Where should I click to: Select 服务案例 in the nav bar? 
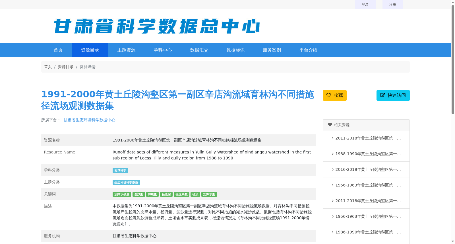pyautogui.click(x=272, y=50)
